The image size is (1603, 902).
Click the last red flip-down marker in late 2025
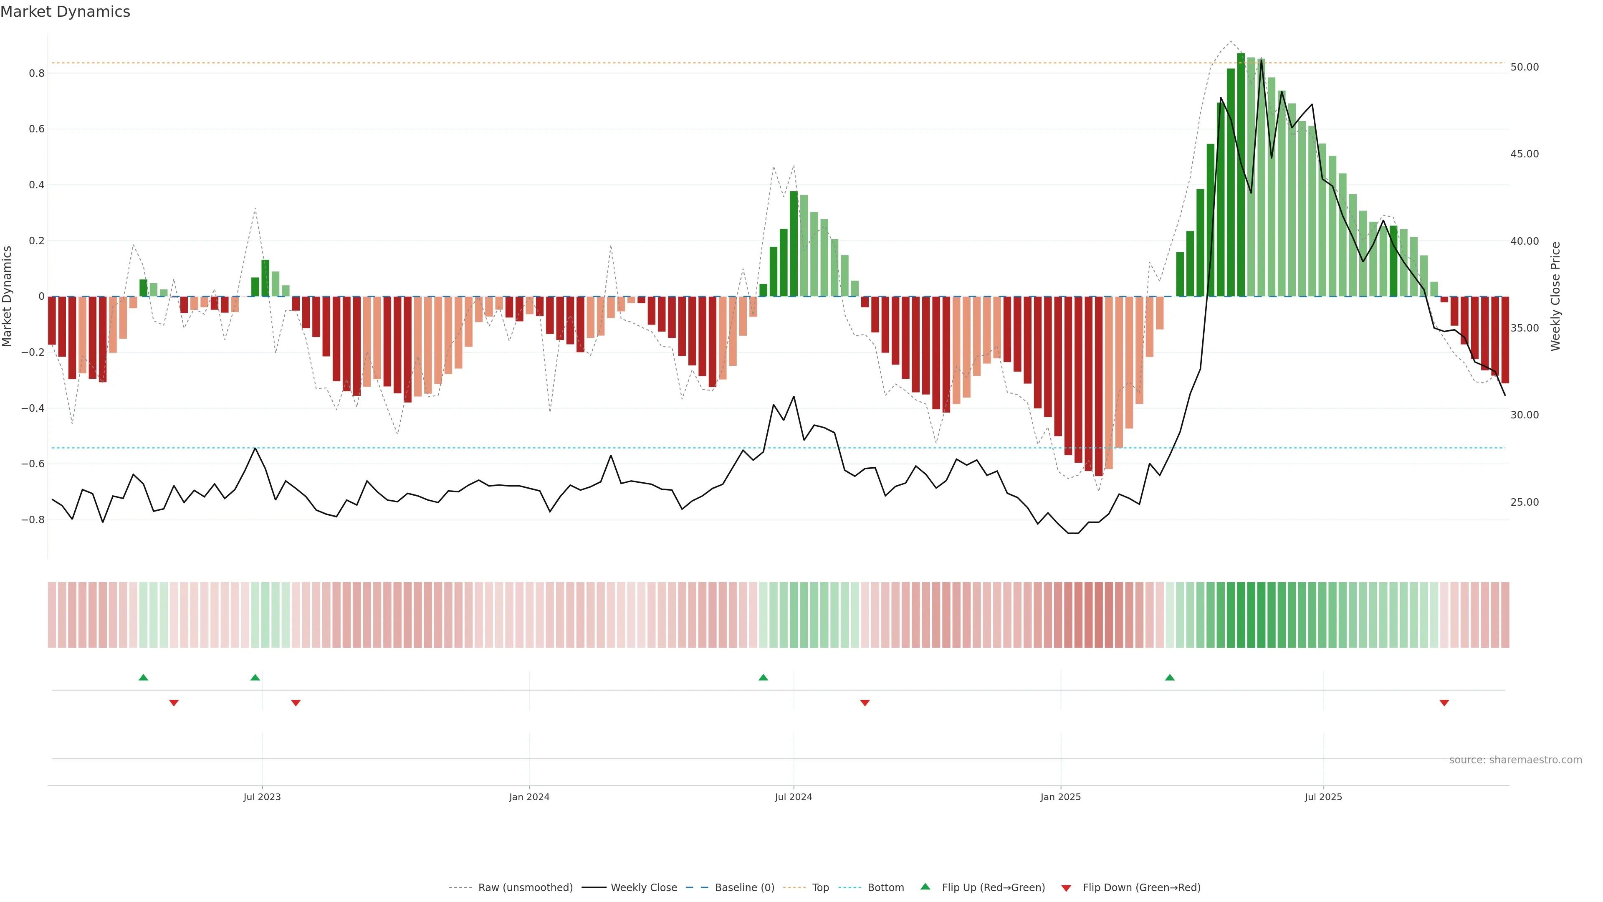point(1444,703)
